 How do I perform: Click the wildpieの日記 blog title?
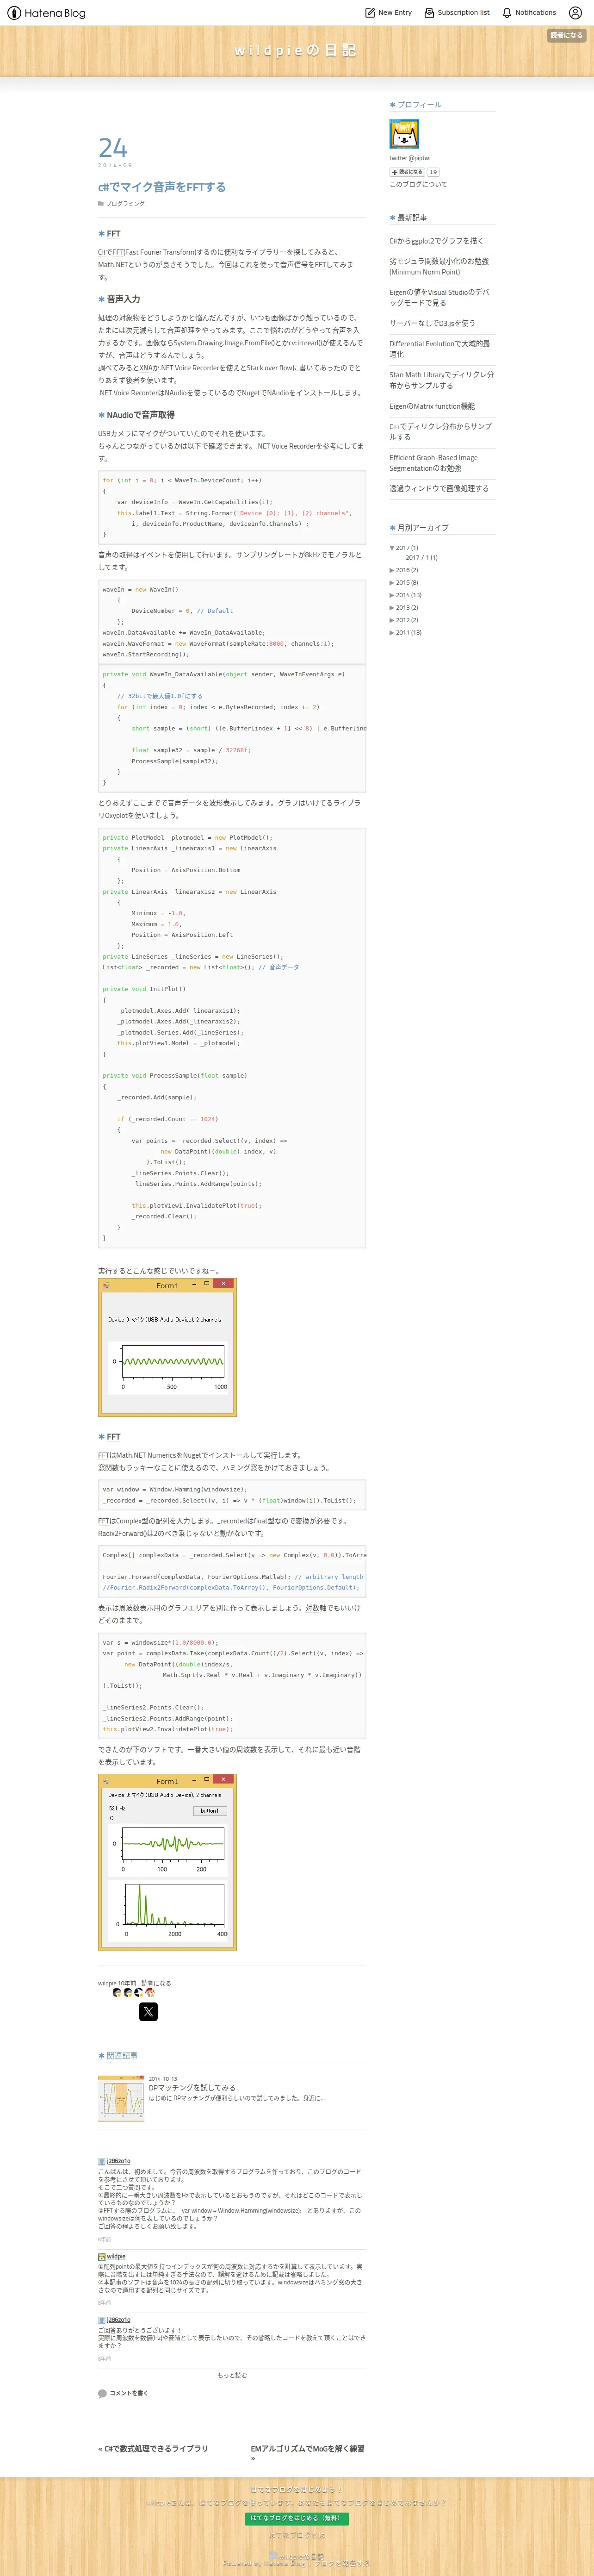(x=296, y=50)
